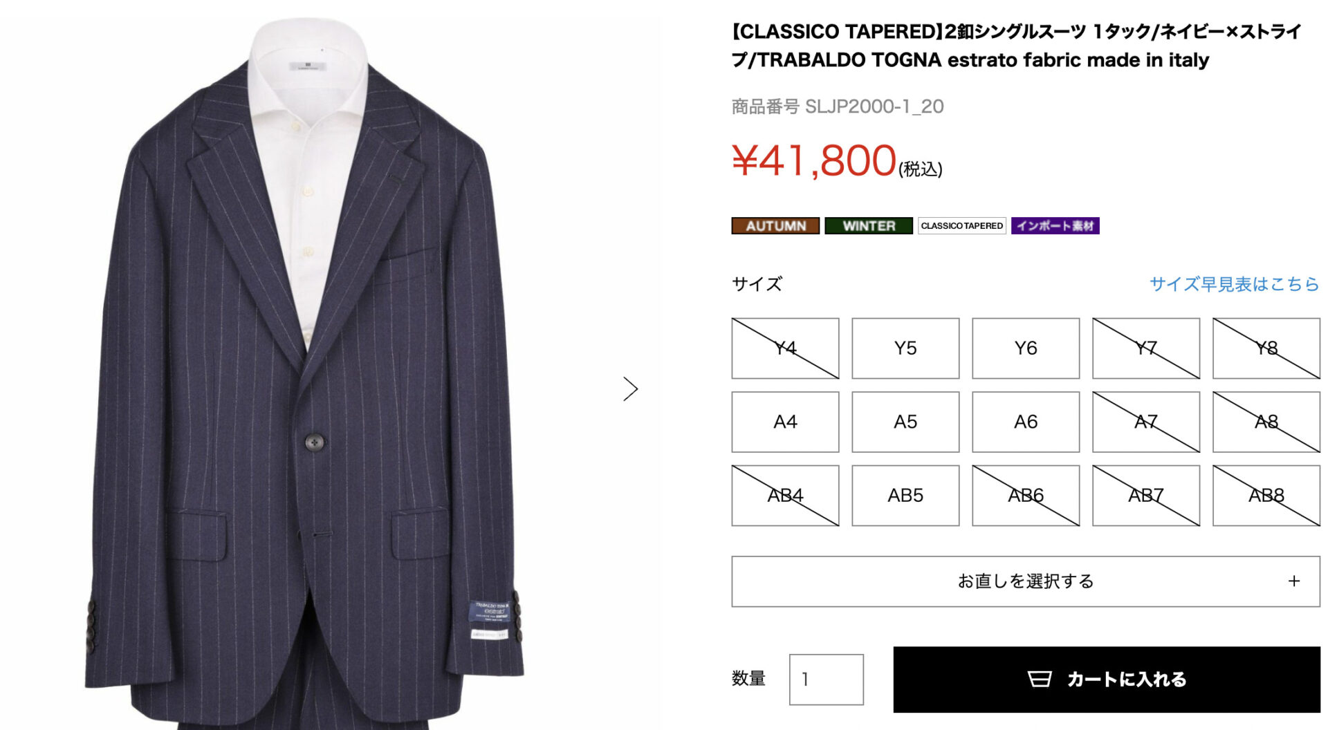Image resolution: width=1328 pixels, height=730 pixels.
Task: Choose size AB5
Action: [905, 496]
